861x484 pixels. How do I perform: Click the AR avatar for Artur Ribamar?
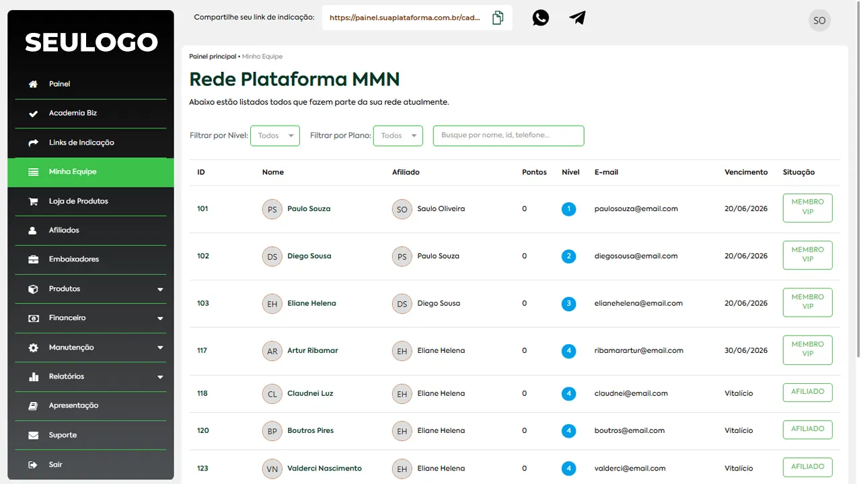click(272, 351)
